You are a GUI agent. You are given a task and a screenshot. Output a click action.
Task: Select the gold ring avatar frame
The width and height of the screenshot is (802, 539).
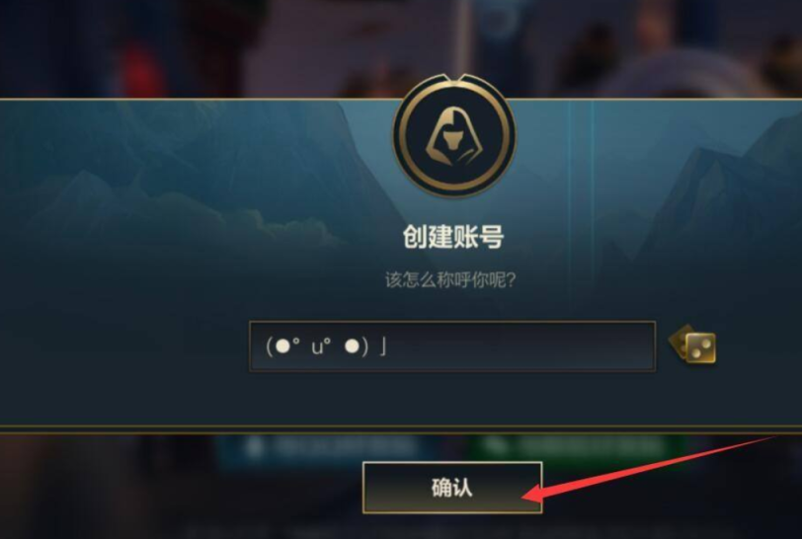point(454,136)
